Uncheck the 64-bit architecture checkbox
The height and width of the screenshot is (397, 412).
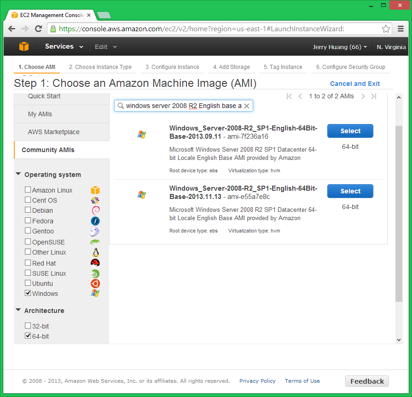point(28,336)
